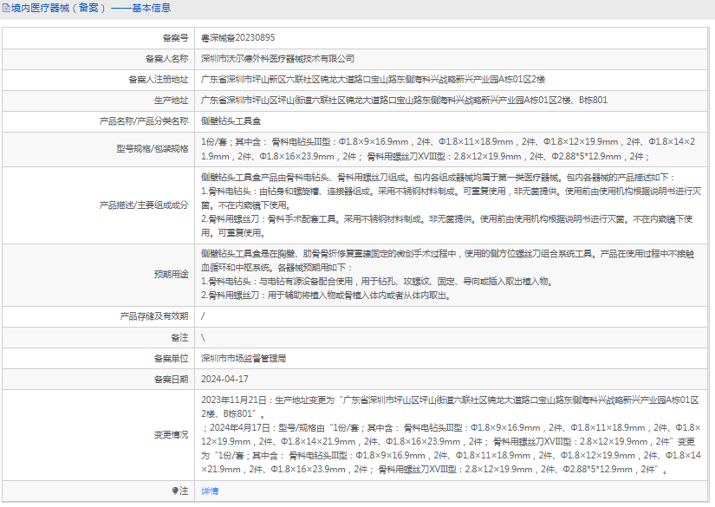Click the 预期用途 row label
The width and height of the screenshot is (715, 507).
171,275
